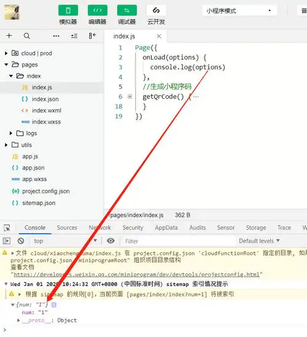
Task: Open the cloud development (云开发) console
Action: [157, 10]
